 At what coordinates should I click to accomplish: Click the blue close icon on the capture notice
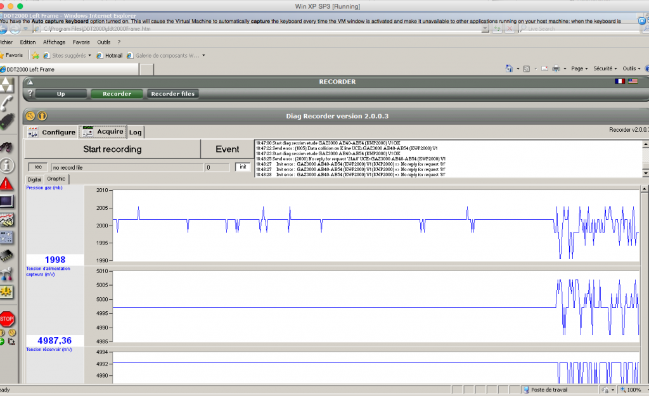click(642, 20)
